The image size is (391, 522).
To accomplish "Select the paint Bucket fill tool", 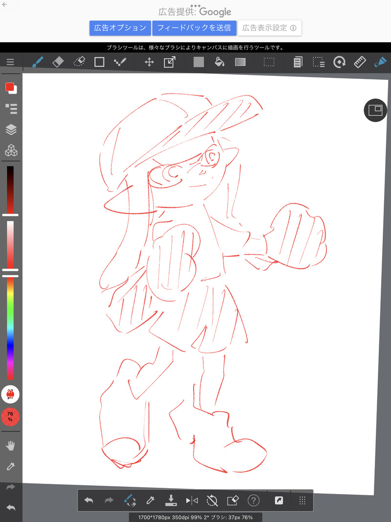I will [x=219, y=62].
